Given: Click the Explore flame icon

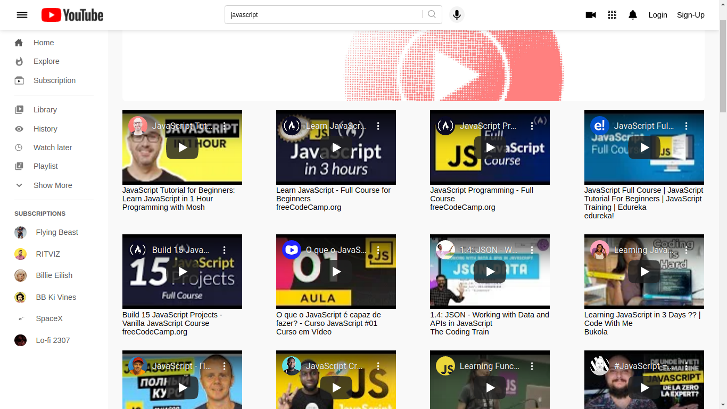Looking at the screenshot, I should click(19, 61).
